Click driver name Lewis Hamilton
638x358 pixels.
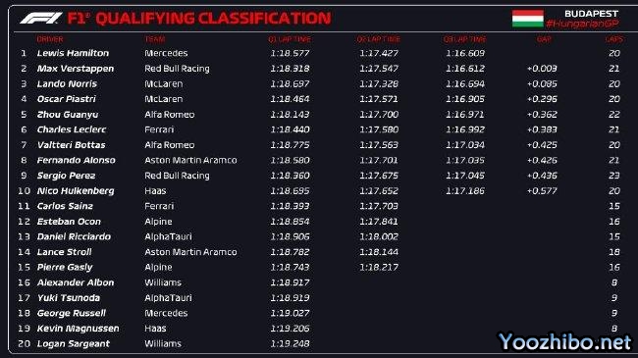73,53
